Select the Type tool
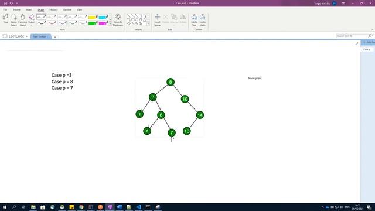This screenshot has height=211, width=375. point(5,19)
